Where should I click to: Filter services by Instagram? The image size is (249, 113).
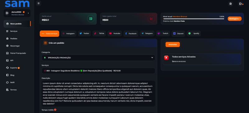(68, 34)
